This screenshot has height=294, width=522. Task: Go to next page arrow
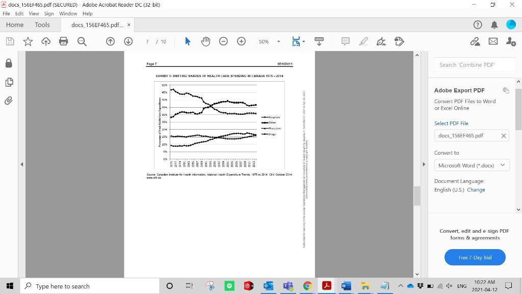pos(128,41)
